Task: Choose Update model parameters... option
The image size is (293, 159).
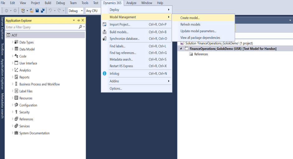Action: point(198,31)
